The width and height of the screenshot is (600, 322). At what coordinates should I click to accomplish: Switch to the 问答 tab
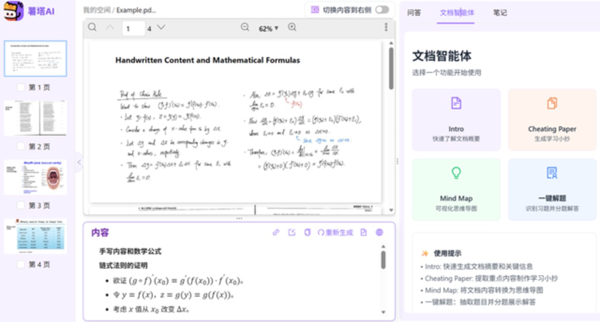[x=414, y=12]
